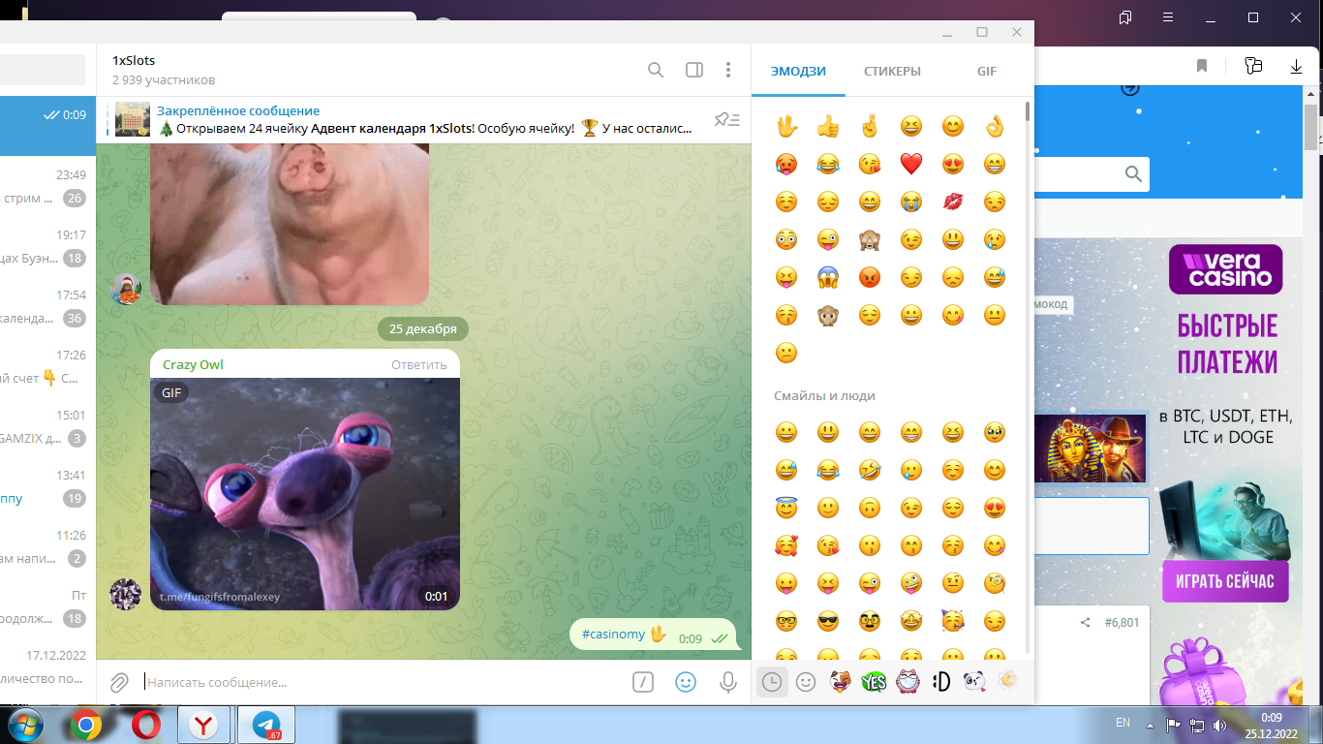Open Yandex Browser from the taskbar
1323x744 pixels.
tap(203, 724)
